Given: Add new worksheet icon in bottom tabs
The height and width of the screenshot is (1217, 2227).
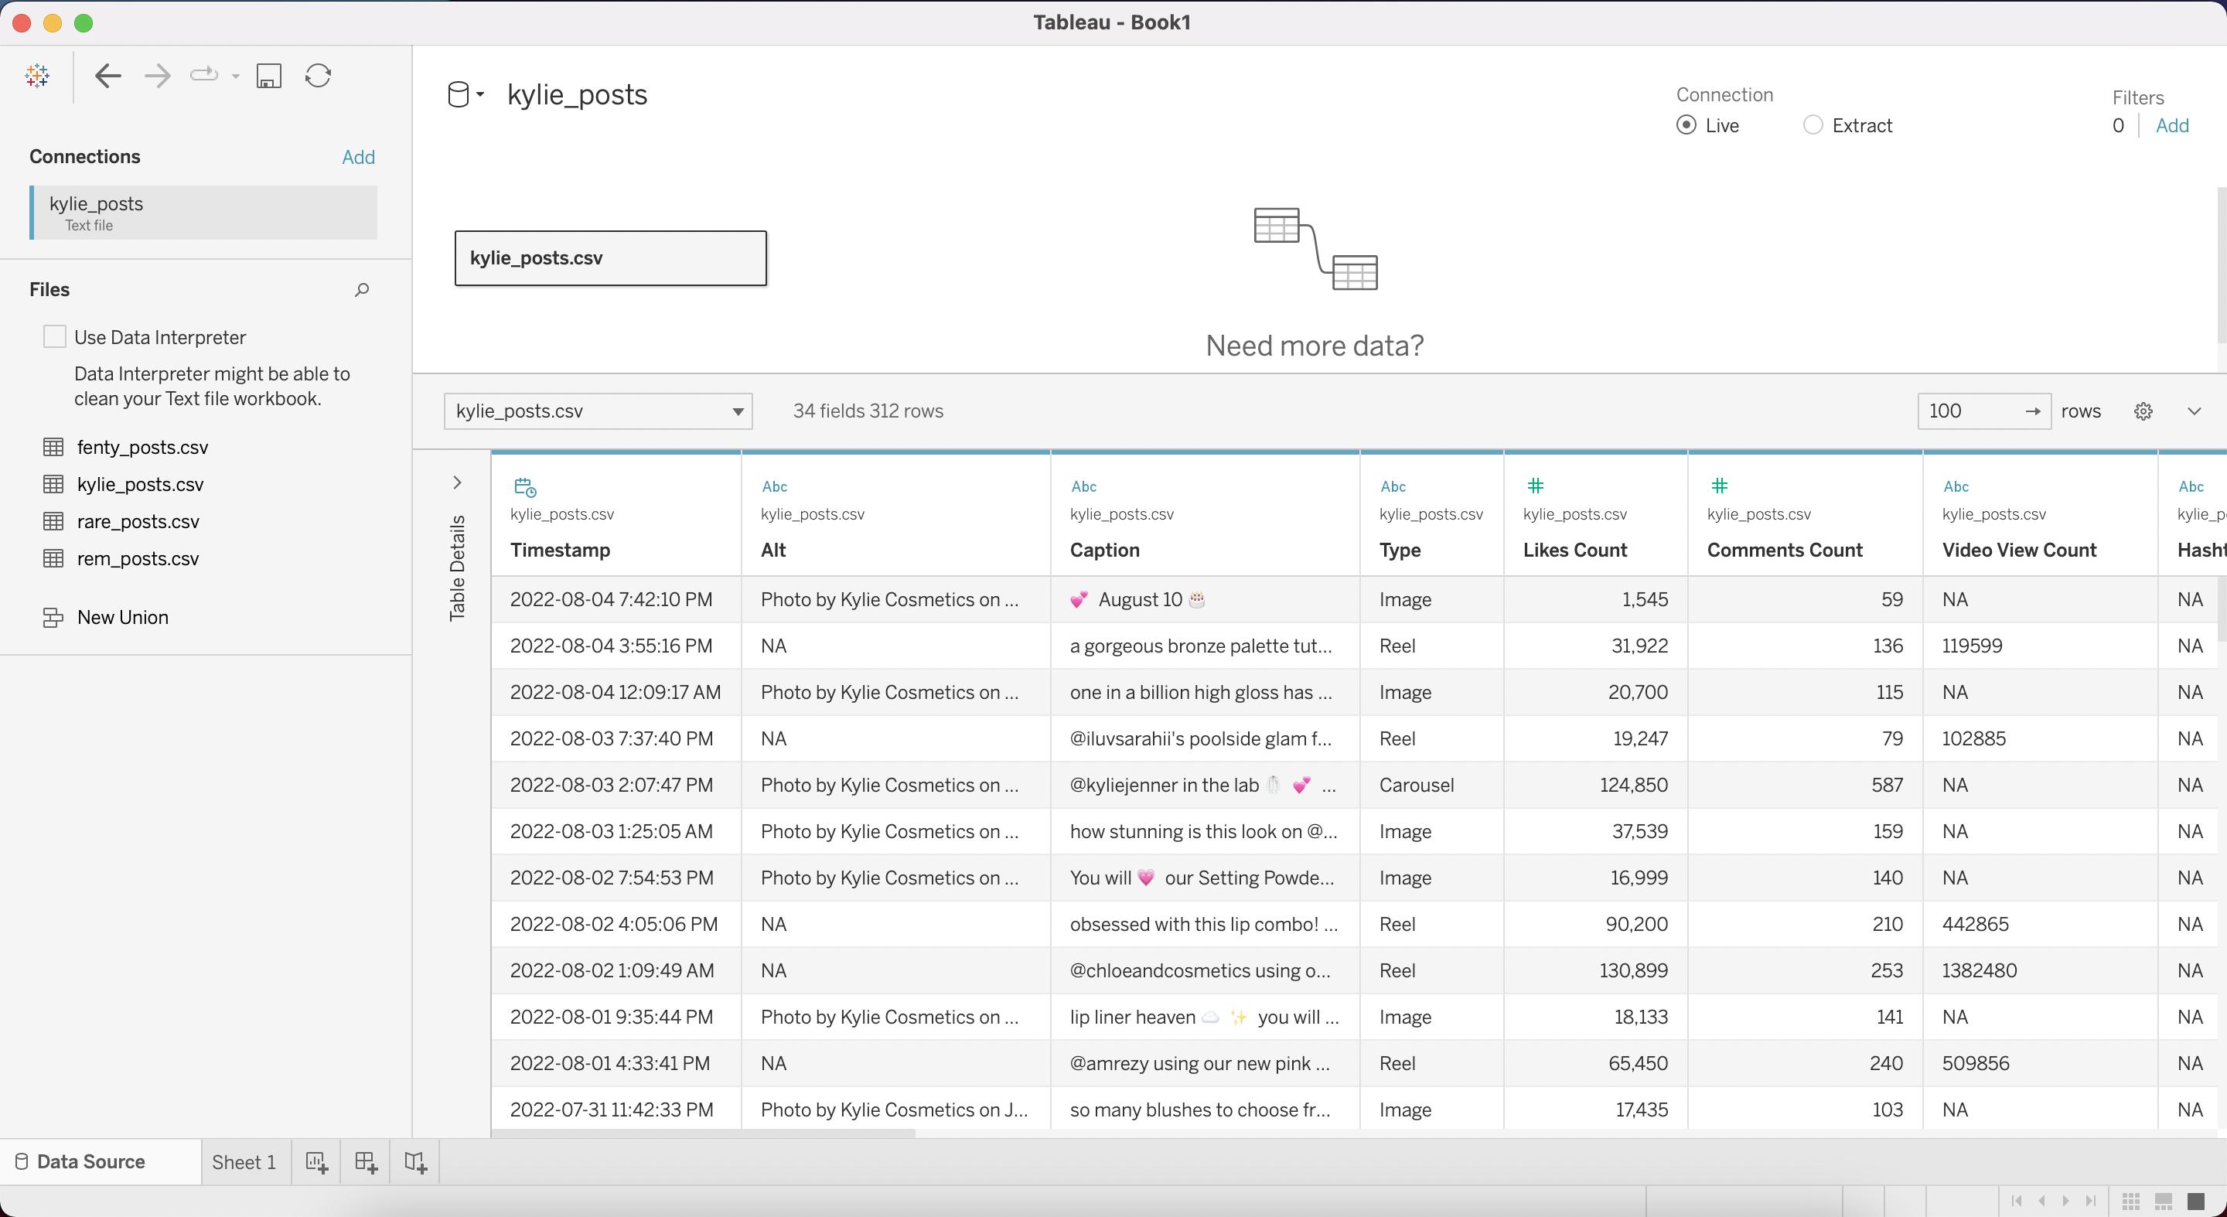Looking at the screenshot, I should [317, 1163].
